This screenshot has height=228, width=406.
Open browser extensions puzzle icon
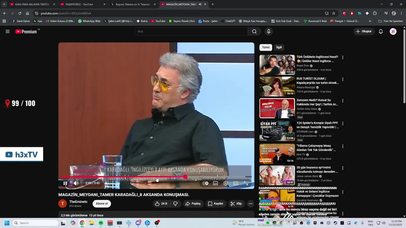(x=375, y=13)
